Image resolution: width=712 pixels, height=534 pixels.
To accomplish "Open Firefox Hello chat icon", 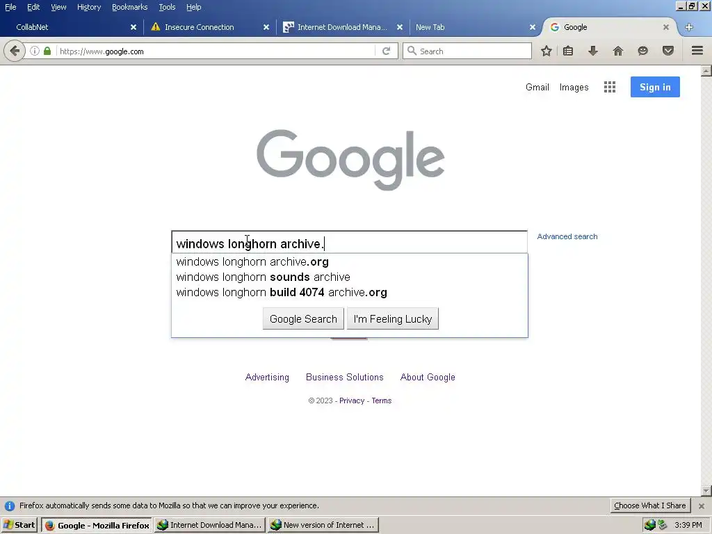I will [642, 51].
